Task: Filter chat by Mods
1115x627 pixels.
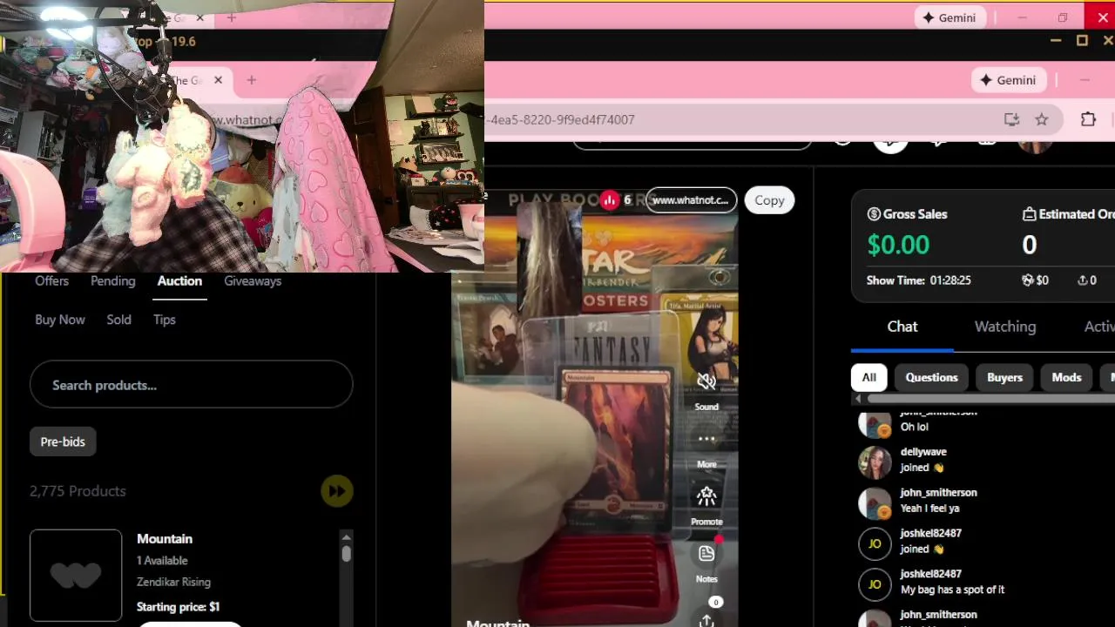Action: pos(1066,377)
